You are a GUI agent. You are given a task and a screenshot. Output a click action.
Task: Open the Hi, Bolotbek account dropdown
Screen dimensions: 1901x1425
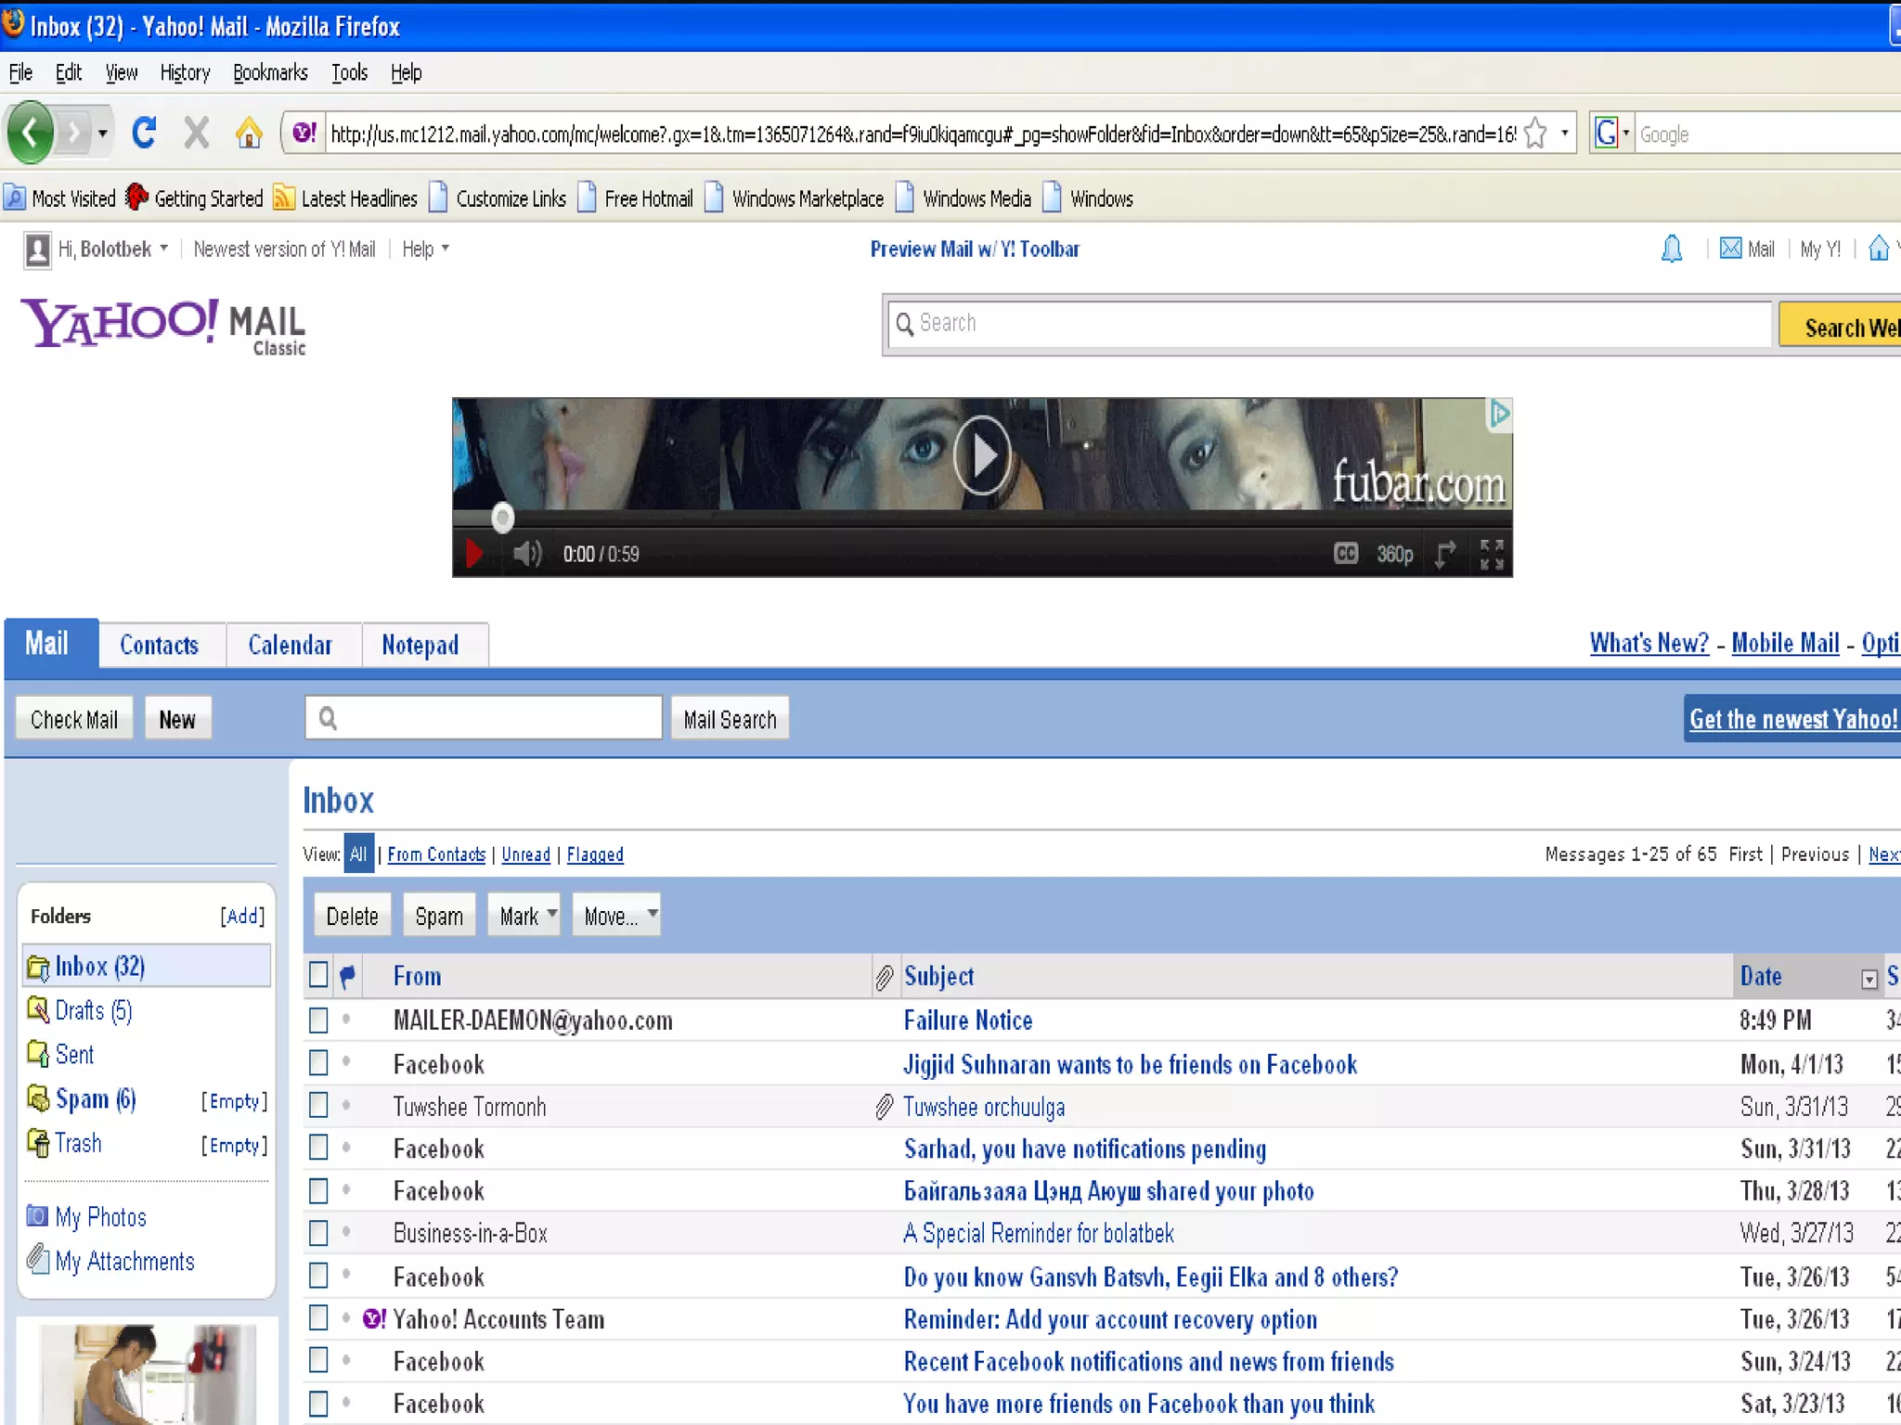coord(111,249)
